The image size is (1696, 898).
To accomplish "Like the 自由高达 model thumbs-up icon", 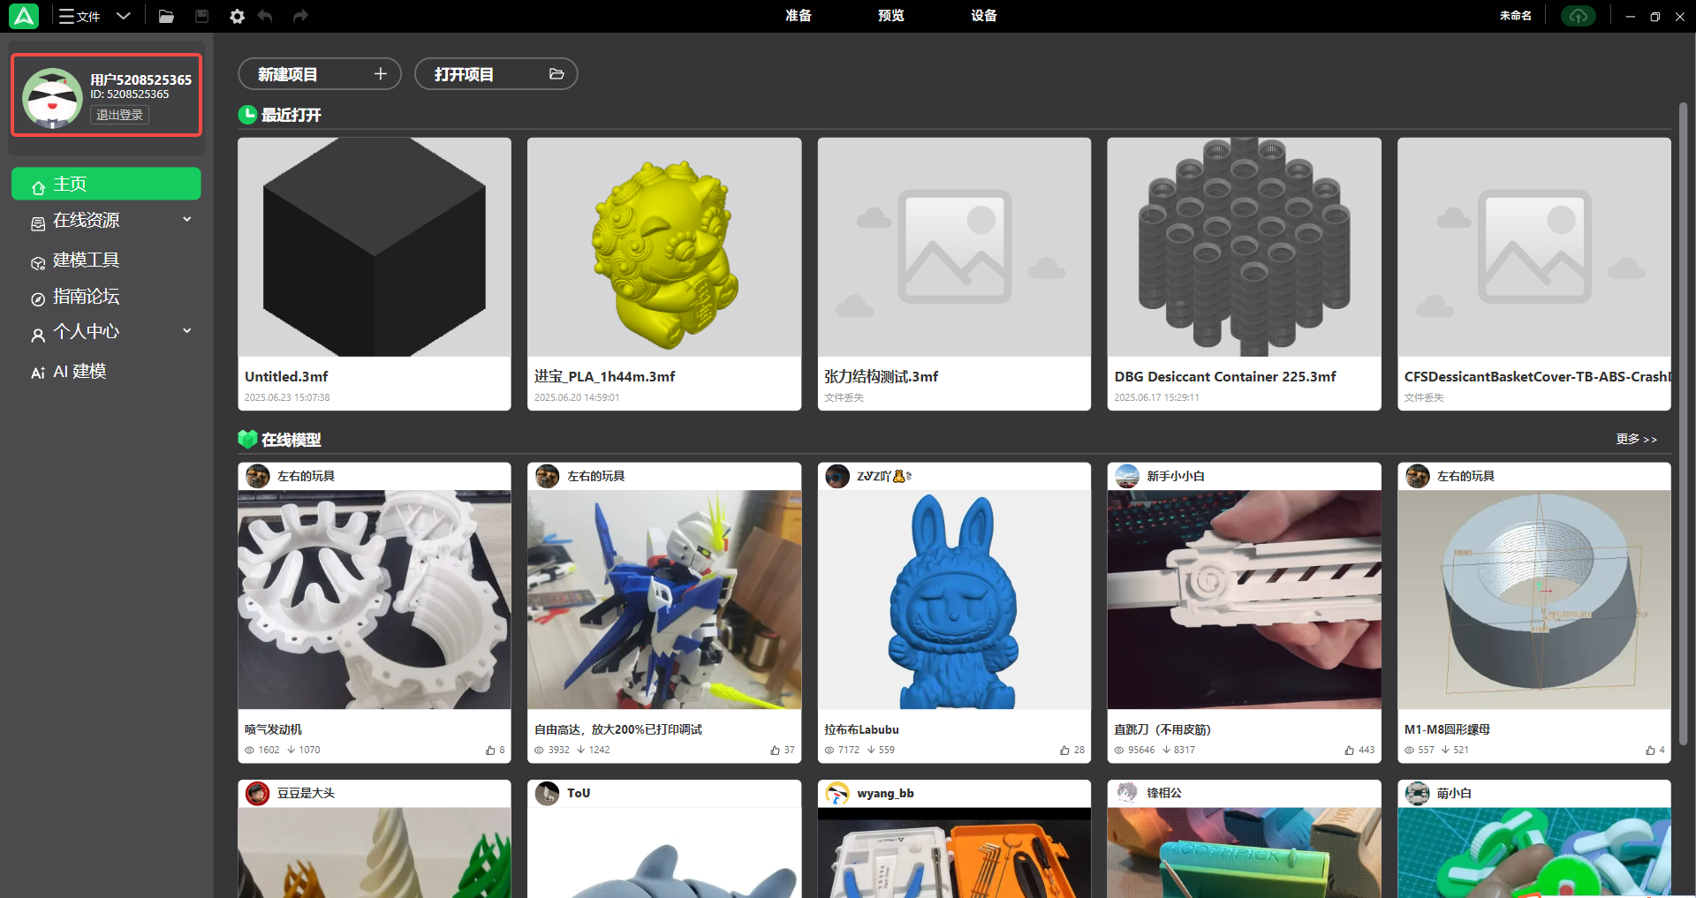I will (775, 750).
